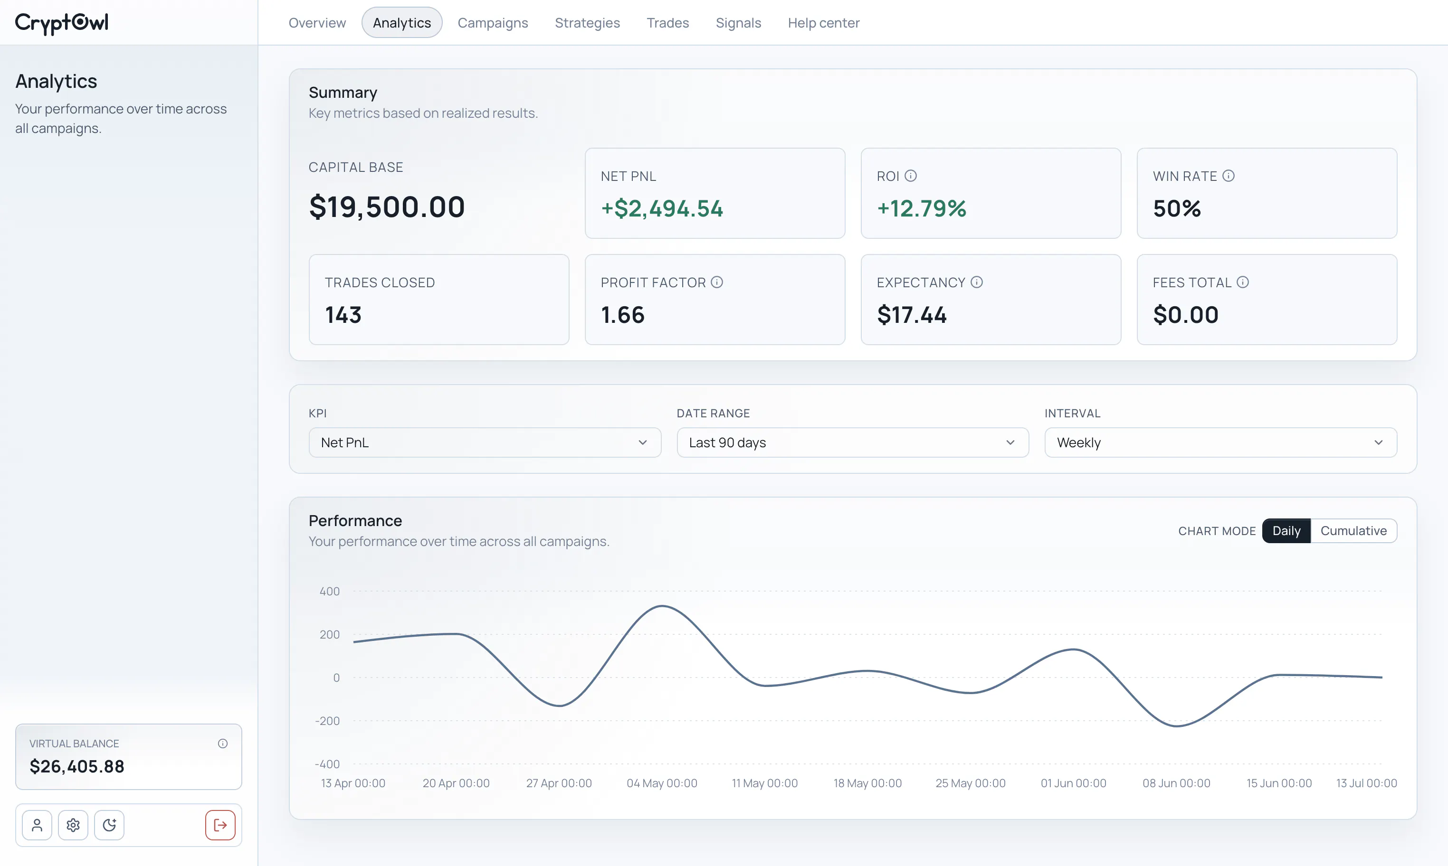The image size is (1448, 866).
Task: Open the Weekly interval dropdown
Action: pos(1221,442)
